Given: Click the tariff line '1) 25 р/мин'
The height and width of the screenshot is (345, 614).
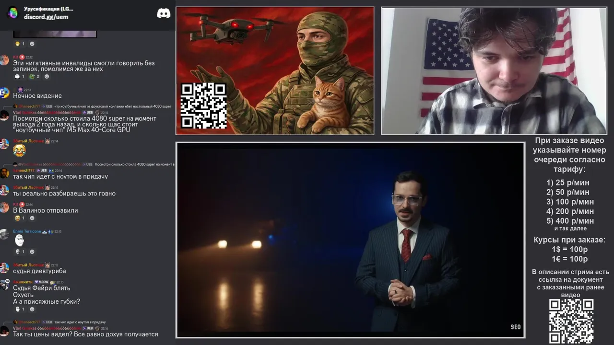Looking at the screenshot, I should tap(568, 183).
